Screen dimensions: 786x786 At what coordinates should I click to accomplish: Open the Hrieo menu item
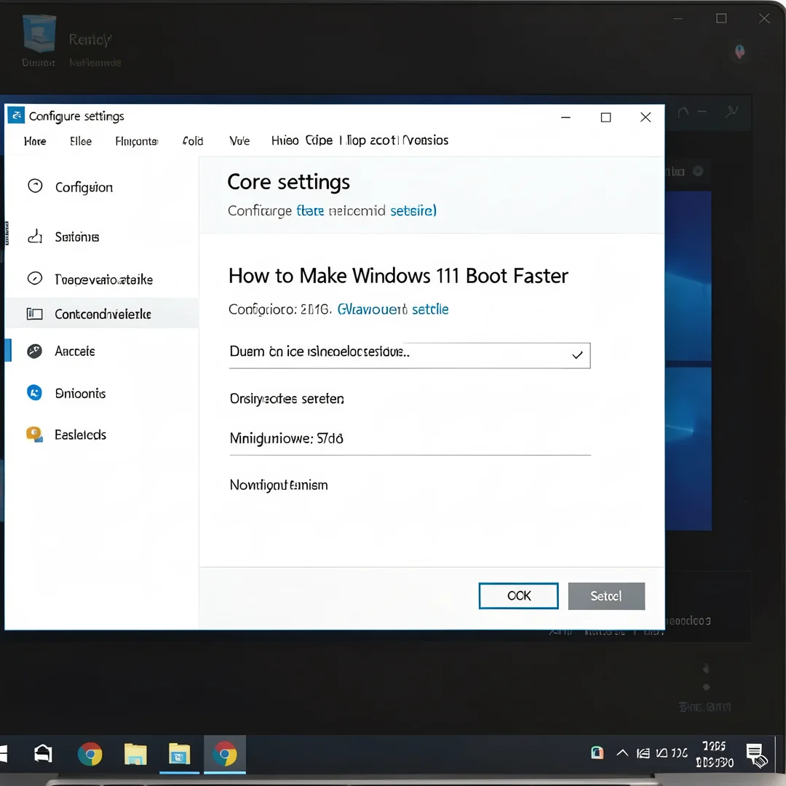(285, 140)
